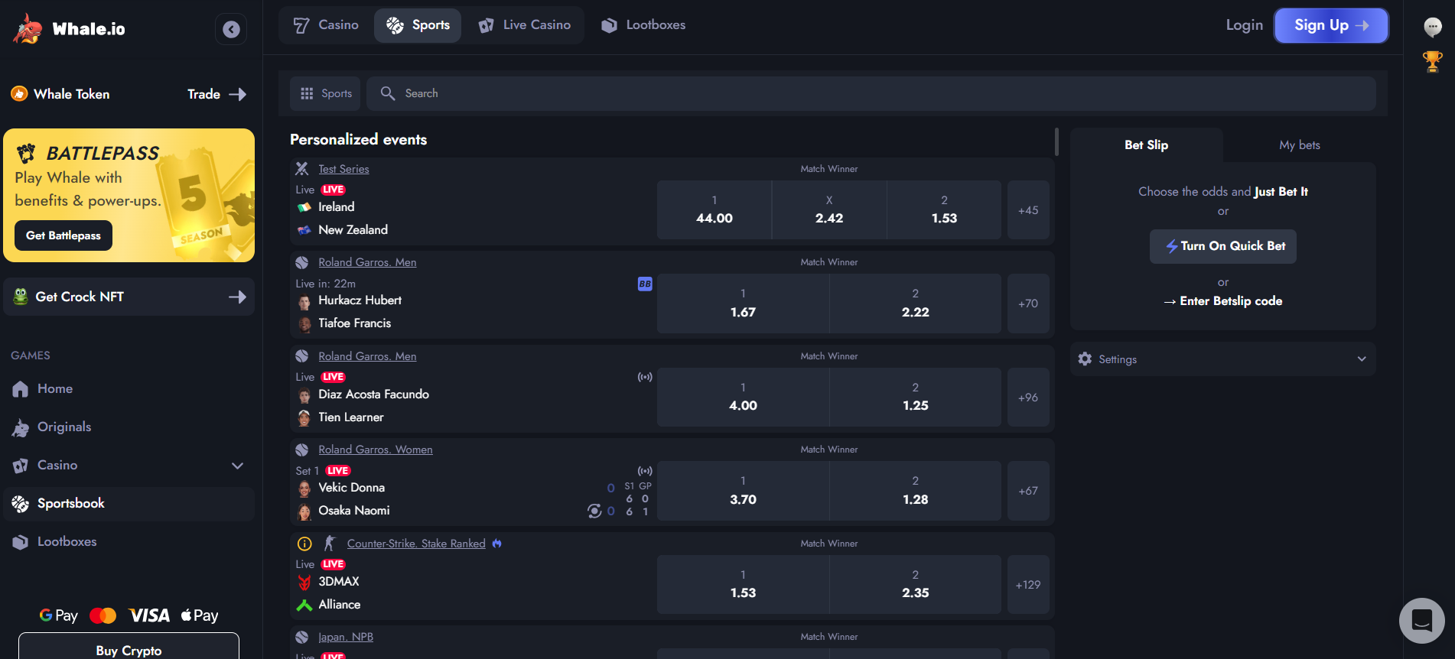Pick Ireland odds 44.00
This screenshot has width=1455, height=659.
click(714, 210)
